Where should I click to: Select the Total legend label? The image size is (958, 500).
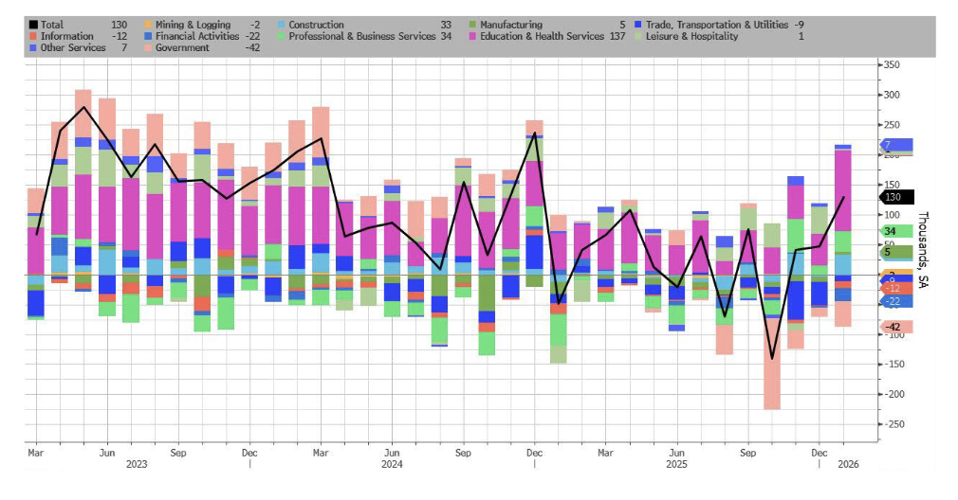pos(52,25)
